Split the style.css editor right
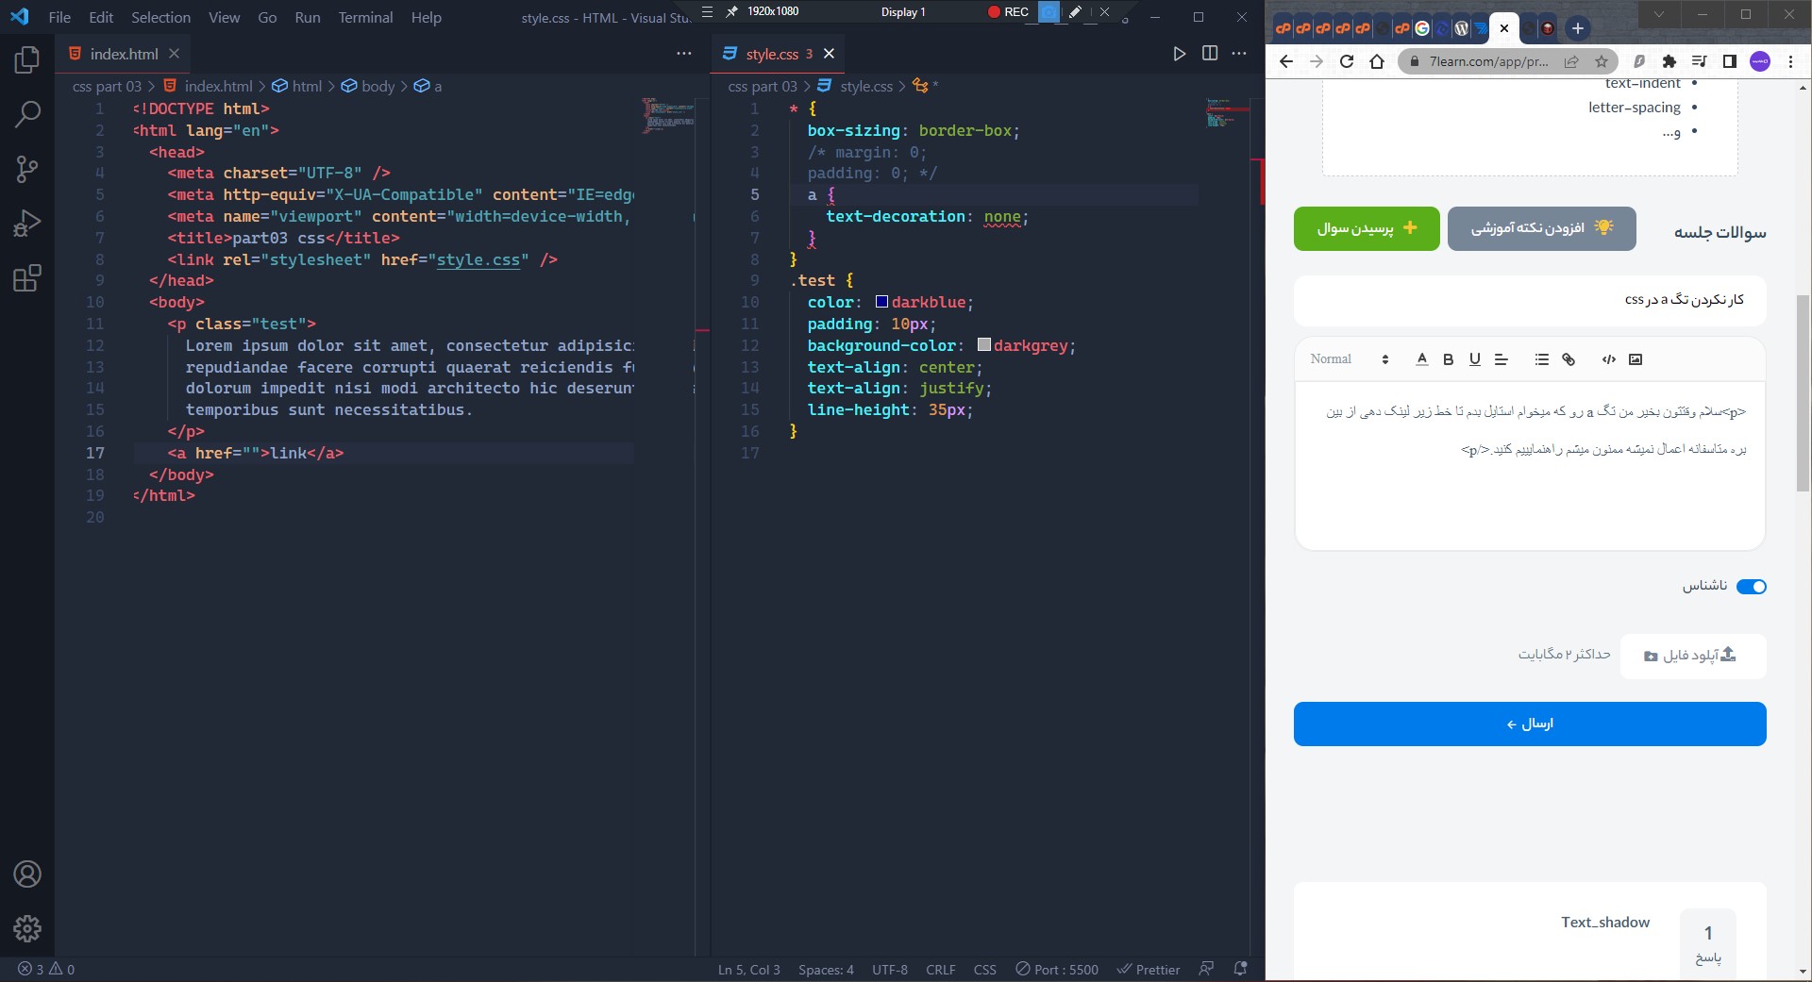This screenshot has width=1812, height=982. coord(1210,54)
